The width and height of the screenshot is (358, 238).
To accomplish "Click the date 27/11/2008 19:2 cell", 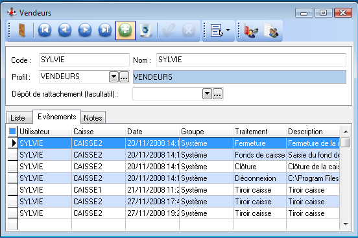I will (152, 213).
